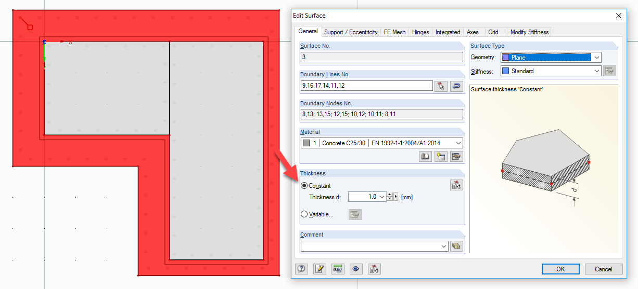Click the bottom pick surface icon

(374, 269)
